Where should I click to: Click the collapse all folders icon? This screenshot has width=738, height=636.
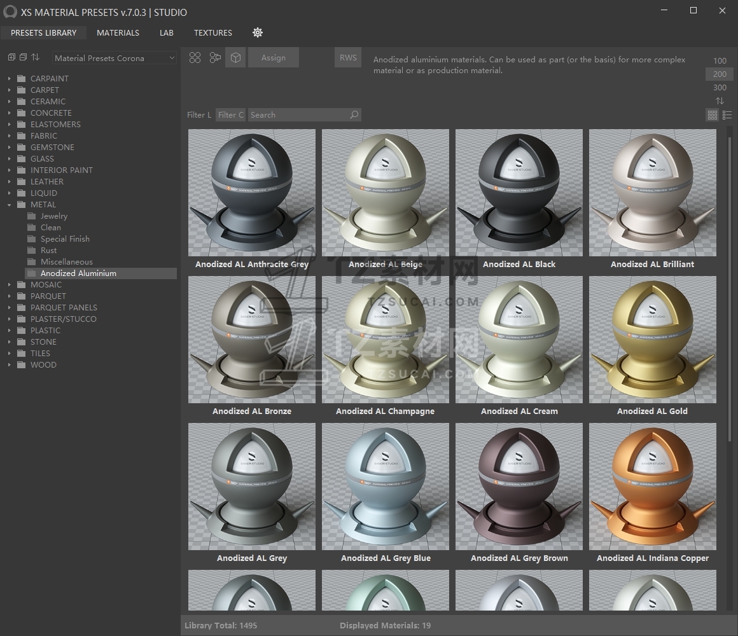pyautogui.click(x=23, y=57)
